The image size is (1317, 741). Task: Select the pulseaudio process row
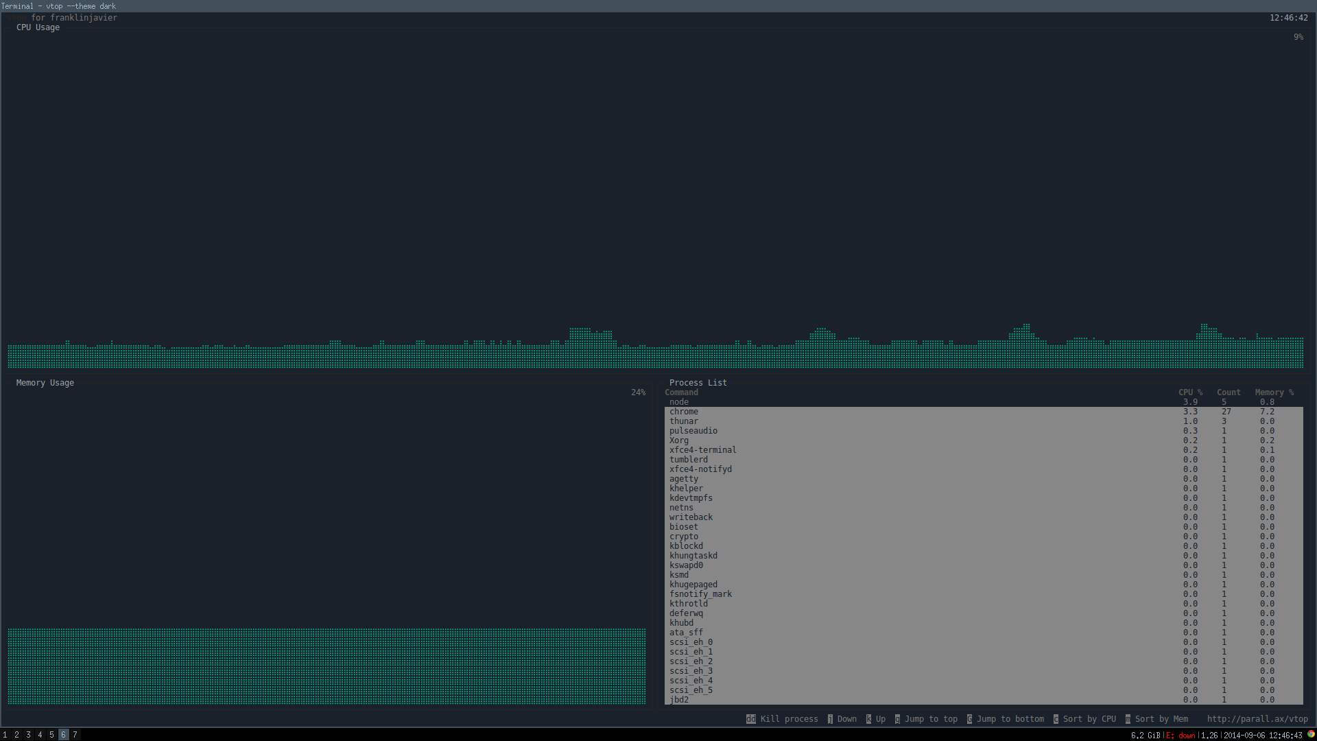[x=693, y=431]
